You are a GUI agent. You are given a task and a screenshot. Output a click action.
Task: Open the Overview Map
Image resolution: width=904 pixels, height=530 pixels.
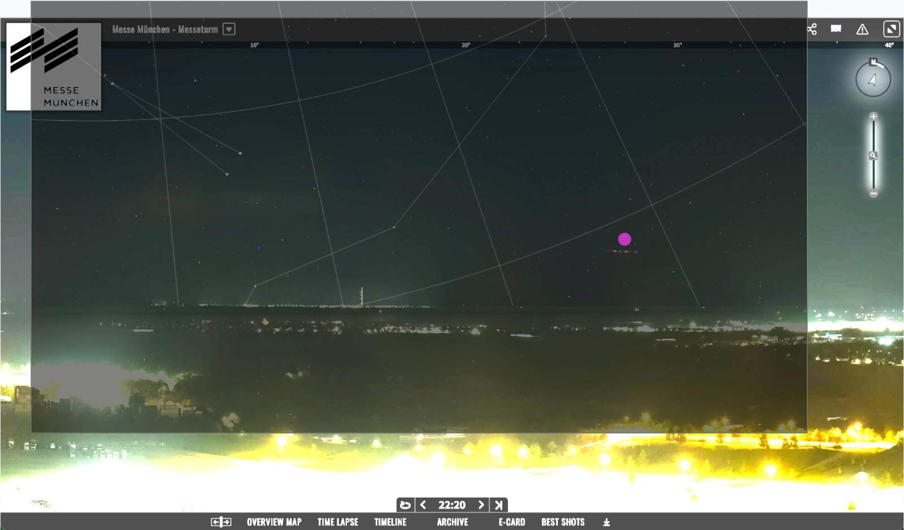tap(274, 522)
